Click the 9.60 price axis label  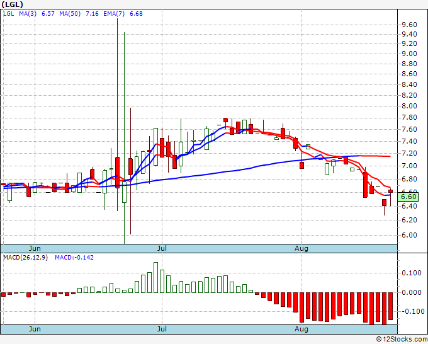point(409,25)
